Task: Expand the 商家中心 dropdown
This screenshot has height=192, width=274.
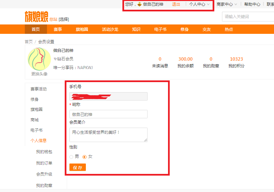Action: (x=227, y=4)
